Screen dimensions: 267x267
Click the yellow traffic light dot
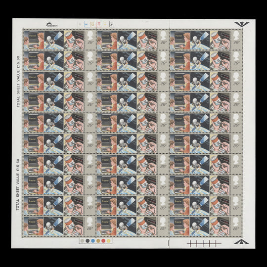(108, 241)
